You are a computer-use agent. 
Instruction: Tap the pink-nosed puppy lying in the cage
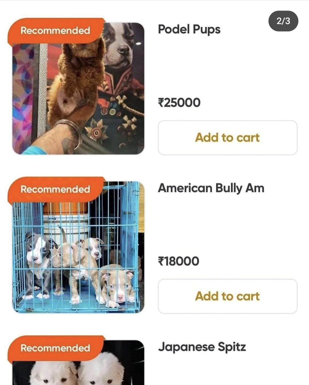[117, 285]
